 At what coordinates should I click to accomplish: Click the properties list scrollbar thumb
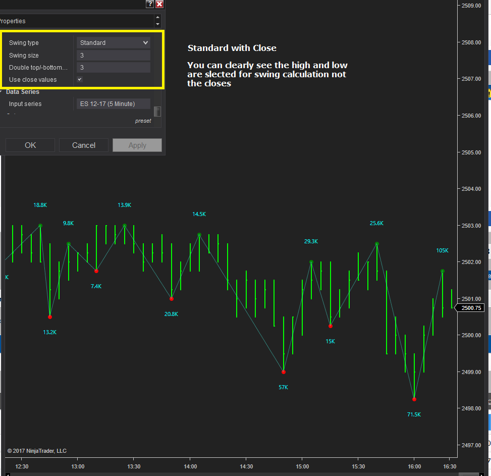[x=157, y=112]
